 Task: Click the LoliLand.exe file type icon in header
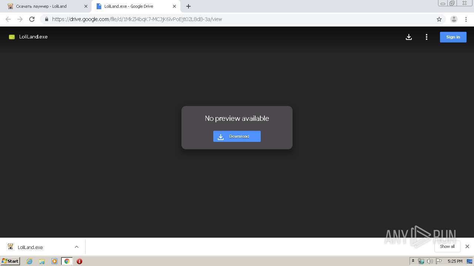(12, 37)
